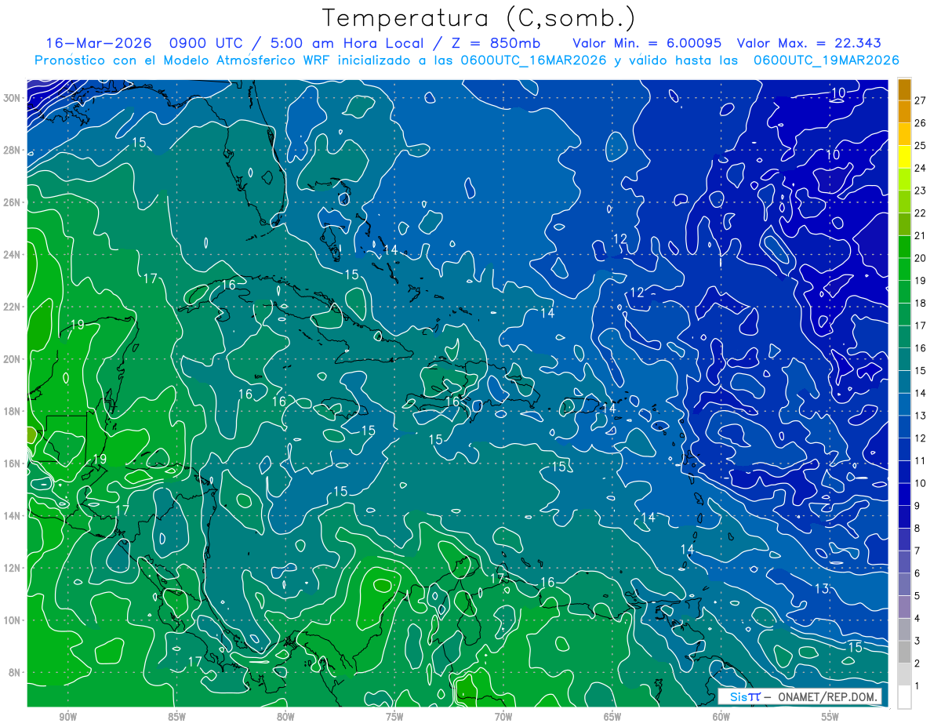Click the latitude label '18N'
The image size is (941, 727).
point(11,411)
